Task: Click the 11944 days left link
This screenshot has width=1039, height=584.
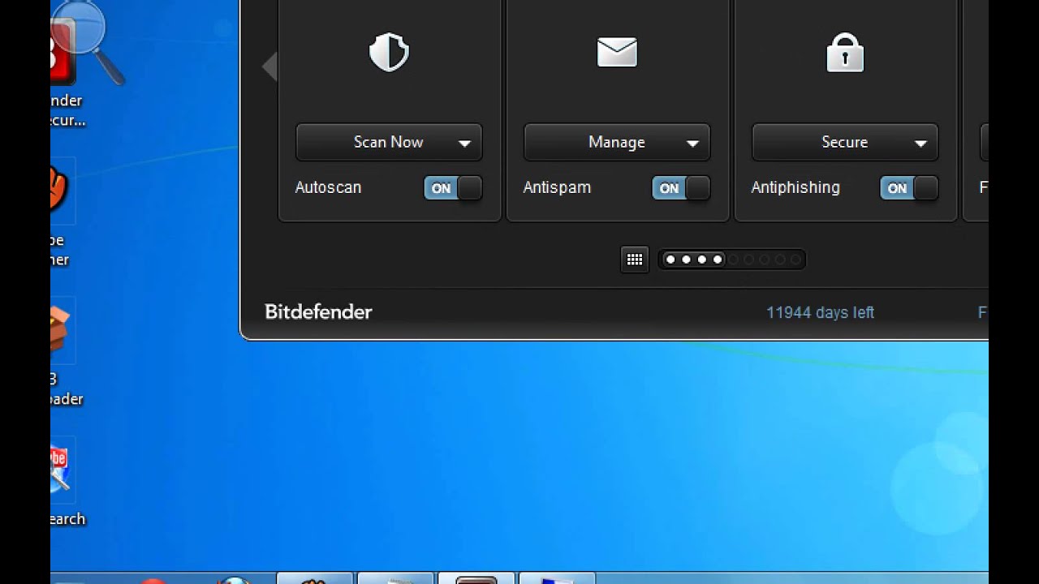Action: [x=820, y=312]
